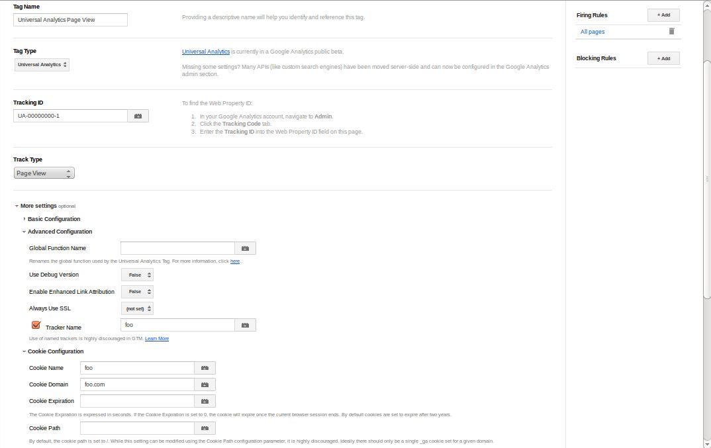
Task: Focus the Global Function Name input
Action: click(x=177, y=249)
